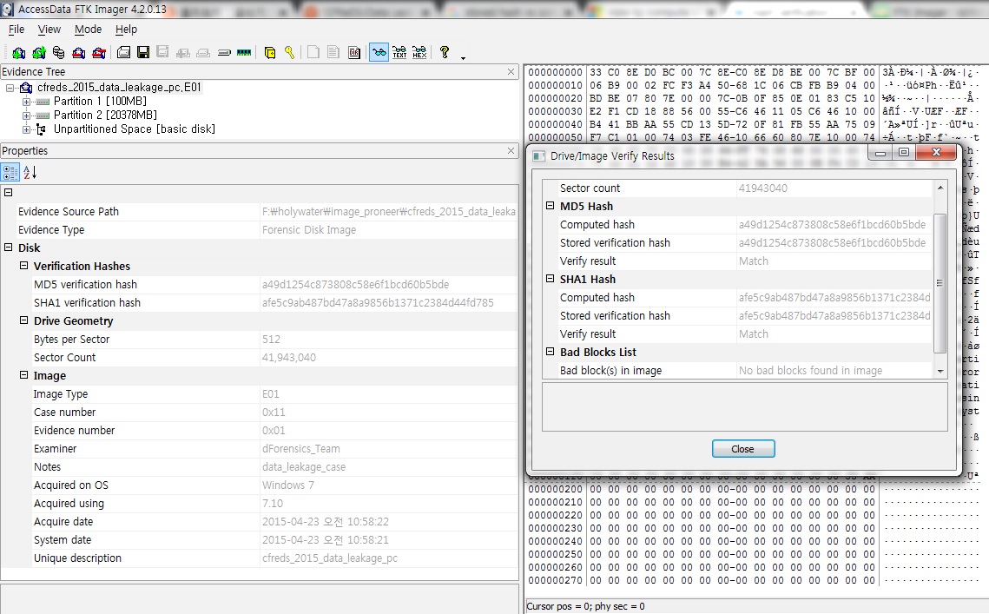
Task: Click the alphabetical A-Z sort icon
Action: pos(30,172)
